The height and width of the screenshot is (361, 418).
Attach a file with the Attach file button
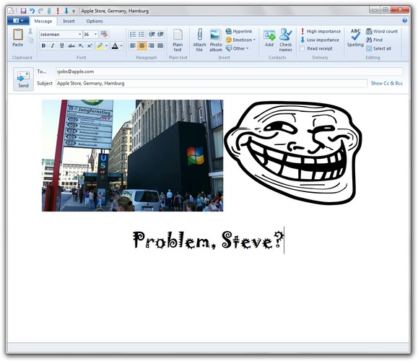[x=199, y=40]
